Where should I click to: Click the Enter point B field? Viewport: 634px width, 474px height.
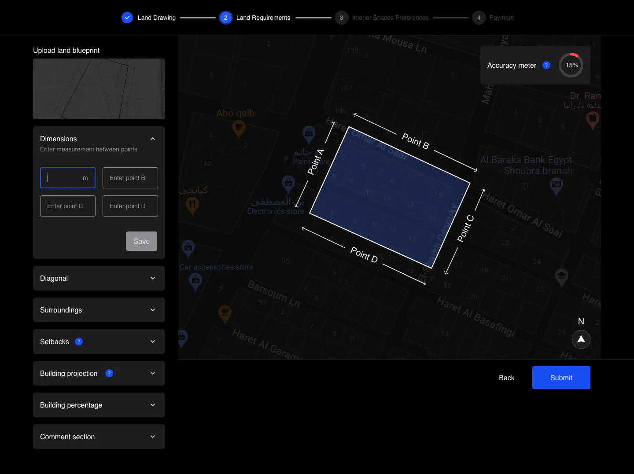point(130,178)
